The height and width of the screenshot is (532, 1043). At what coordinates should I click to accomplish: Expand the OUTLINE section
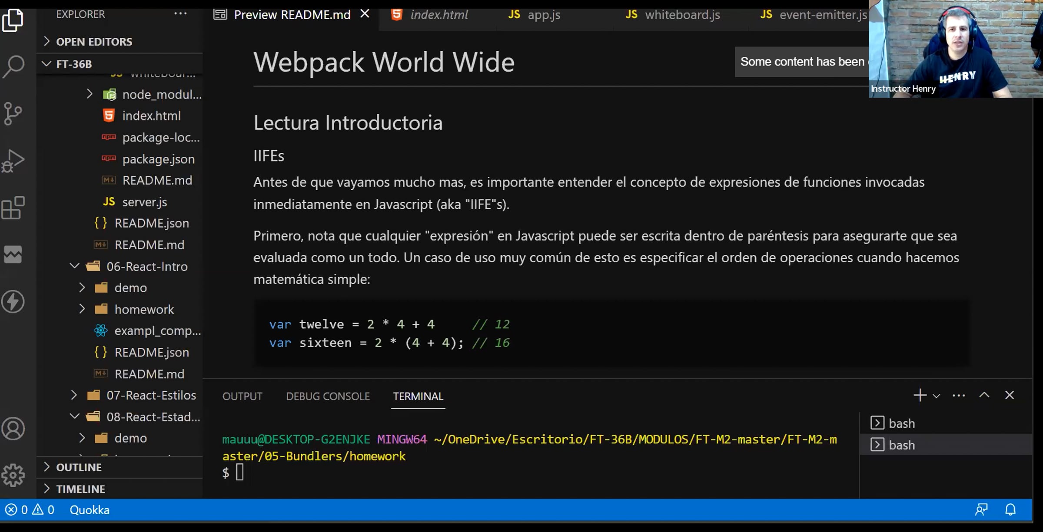(x=79, y=467)
